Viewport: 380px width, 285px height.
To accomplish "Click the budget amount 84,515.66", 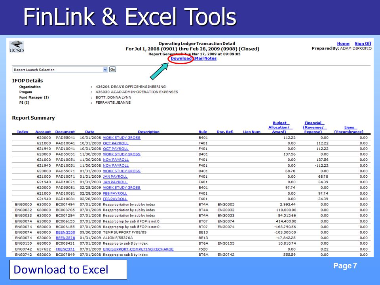I will 287,215.
